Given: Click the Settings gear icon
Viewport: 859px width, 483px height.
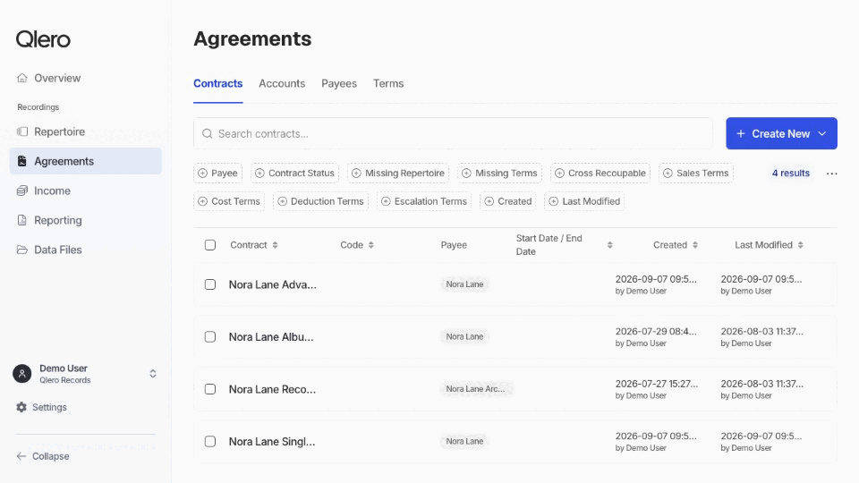Looking at the screenshot, I should (21, 407).
